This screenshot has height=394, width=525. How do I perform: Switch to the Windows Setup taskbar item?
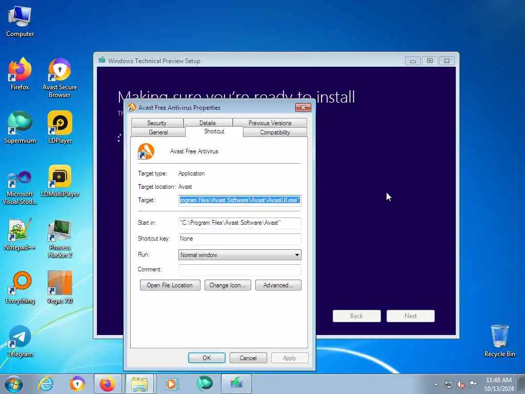236,384
